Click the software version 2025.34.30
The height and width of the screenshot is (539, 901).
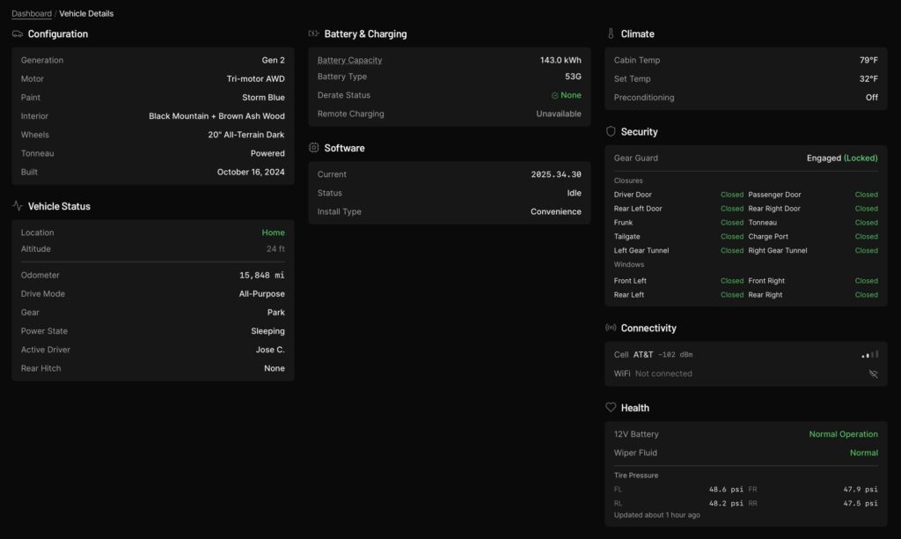point(556,174)
